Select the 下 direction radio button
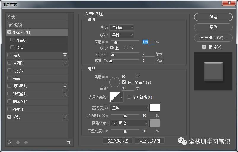Viewport: 238px width, 152px height. [126, 48]
